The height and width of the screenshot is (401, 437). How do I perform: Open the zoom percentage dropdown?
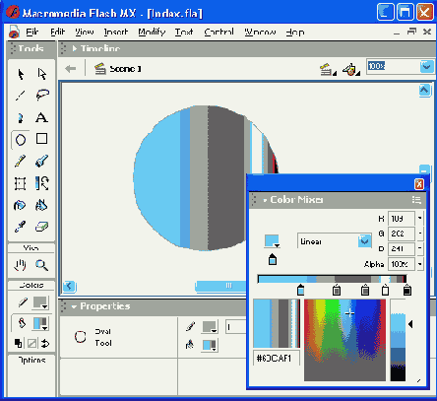tap(426, 66)
